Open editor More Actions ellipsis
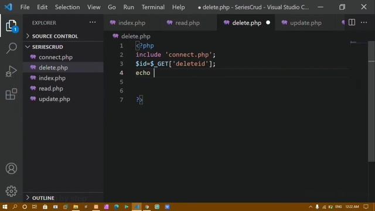The height and width of the screenshot is (211, 375). pyautogui.click(x=364, y=22)
